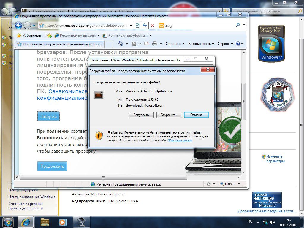Click Отмена button in the dialog
304x228 pixels.
(x=196, y=115)
